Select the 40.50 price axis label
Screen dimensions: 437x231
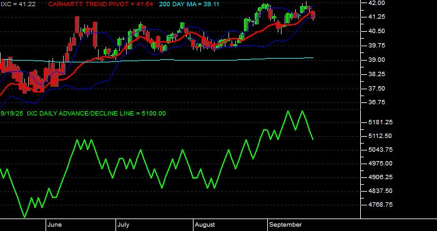(376, 31)
